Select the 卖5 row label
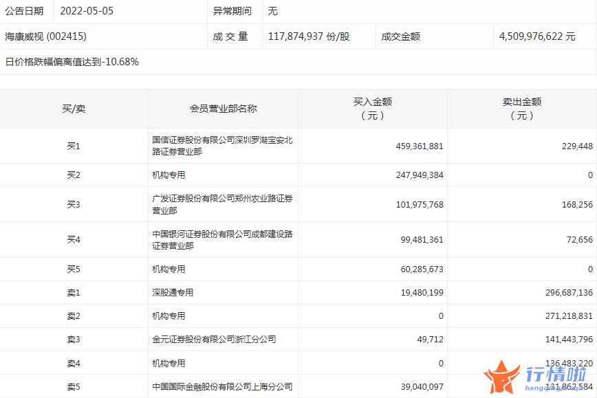597x398 pixels. 74,386
